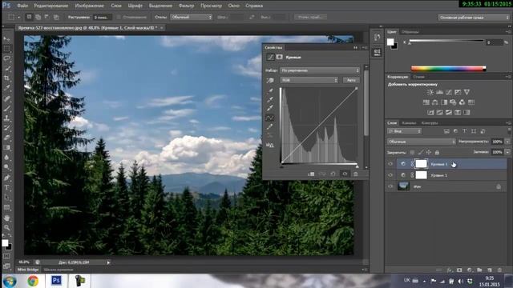Open the Справка menu

[254, 6]
